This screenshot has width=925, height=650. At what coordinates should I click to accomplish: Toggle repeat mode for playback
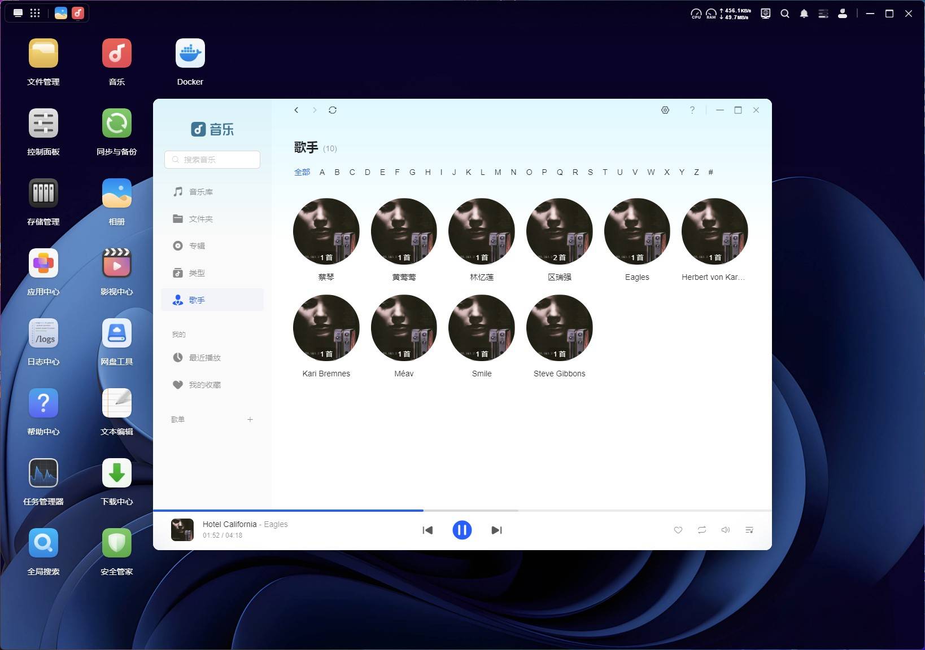[701, 530]
